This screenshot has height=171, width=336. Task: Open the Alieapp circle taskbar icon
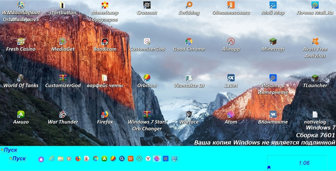click(139, 159)
